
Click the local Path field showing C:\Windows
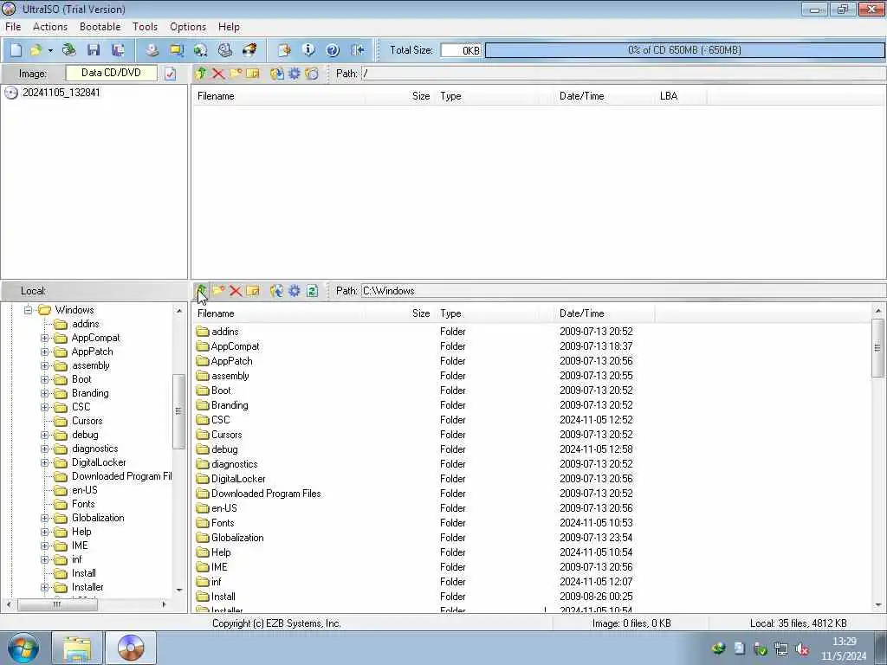tap(623, 291)
